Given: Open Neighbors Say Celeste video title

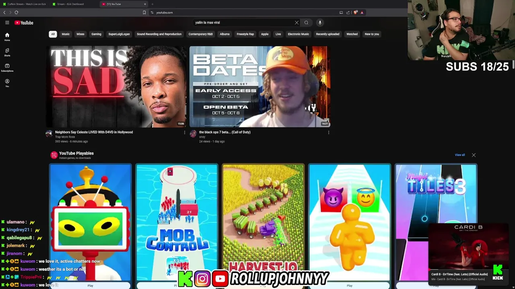Looking at the screenshot, I should click(x=94, y=132).
